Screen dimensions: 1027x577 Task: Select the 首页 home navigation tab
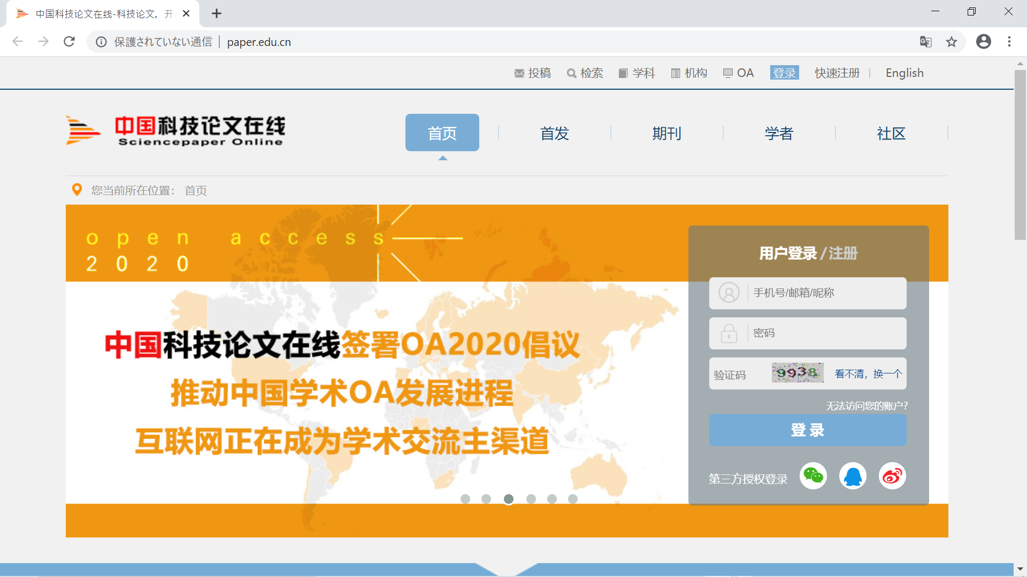(442, 132)
